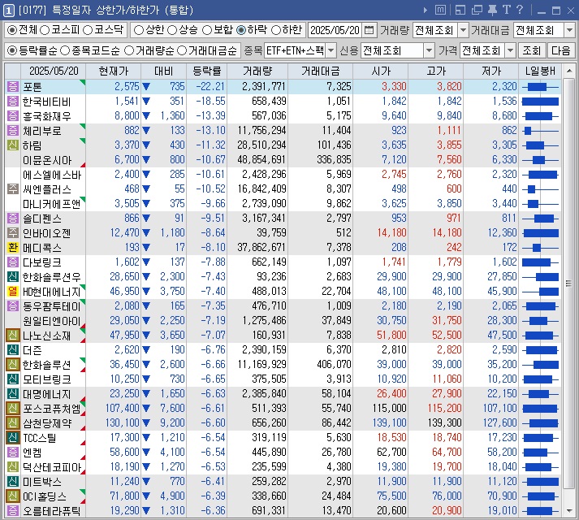Sort by 거래량순 radio button
This screenshot has width=579, height=520.
(129, 50)
